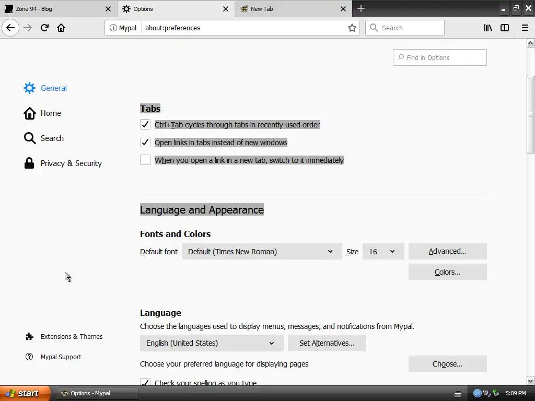This screenshot has height=401, width=535.
Task: Click the scrollbar up arrow
Action: tap(530, 43)
